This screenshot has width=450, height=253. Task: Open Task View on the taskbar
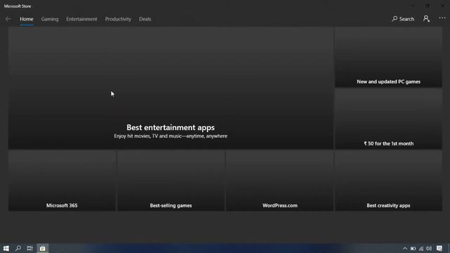click(30, 248)
